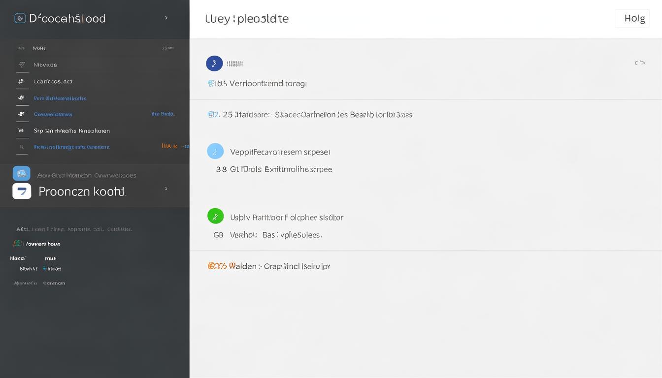
Task: Open the blue square app icon in sidebar
Action: [22, 173]
